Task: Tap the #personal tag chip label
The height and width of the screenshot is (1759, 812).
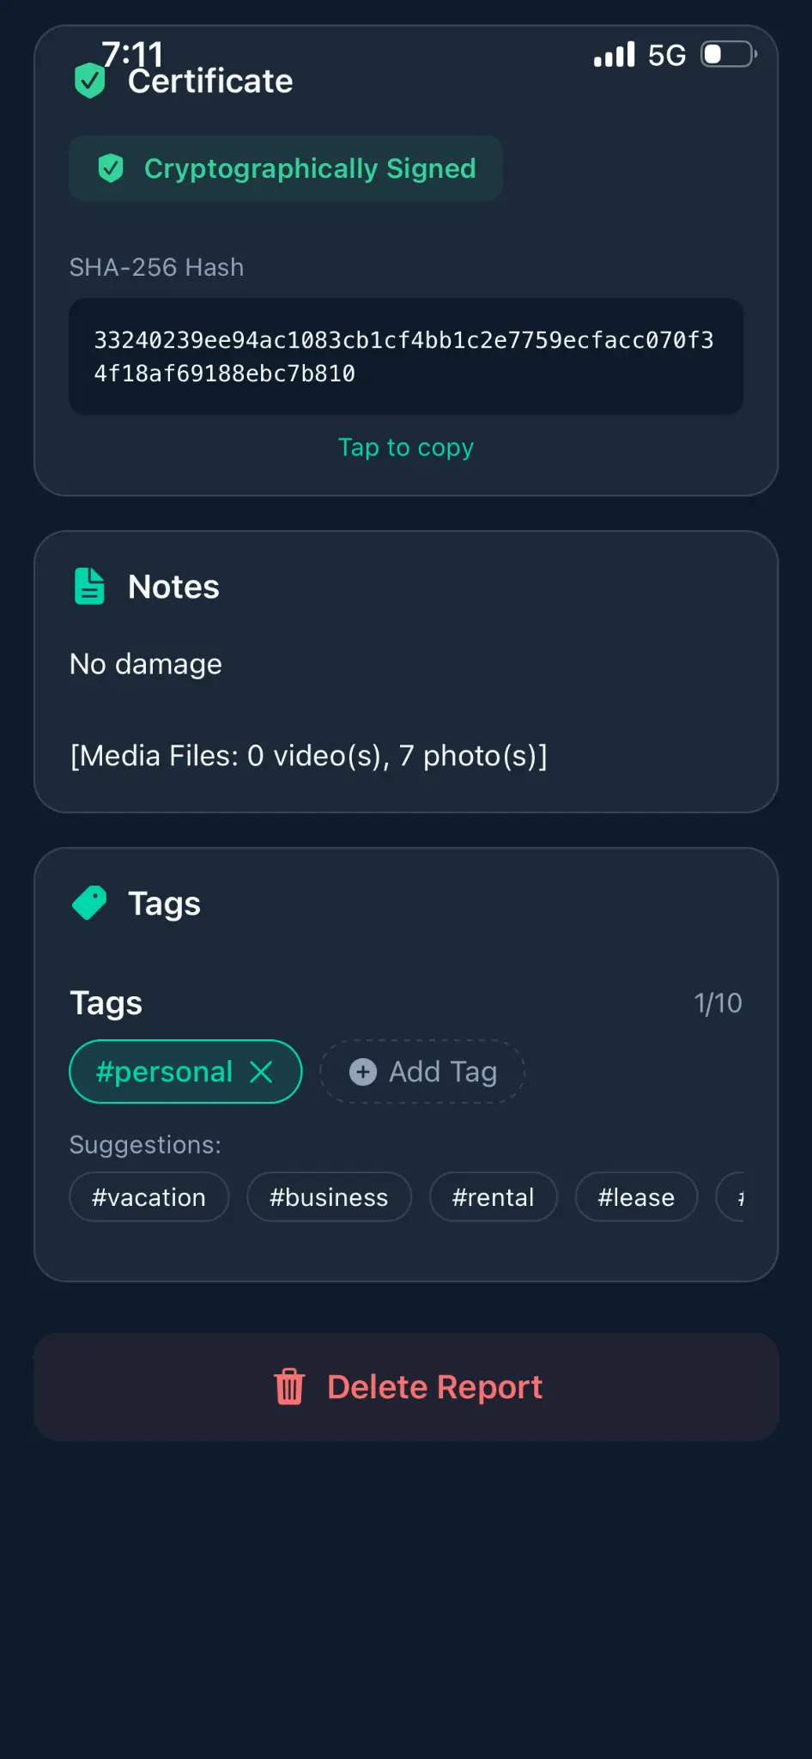Action: (164, 1072)
